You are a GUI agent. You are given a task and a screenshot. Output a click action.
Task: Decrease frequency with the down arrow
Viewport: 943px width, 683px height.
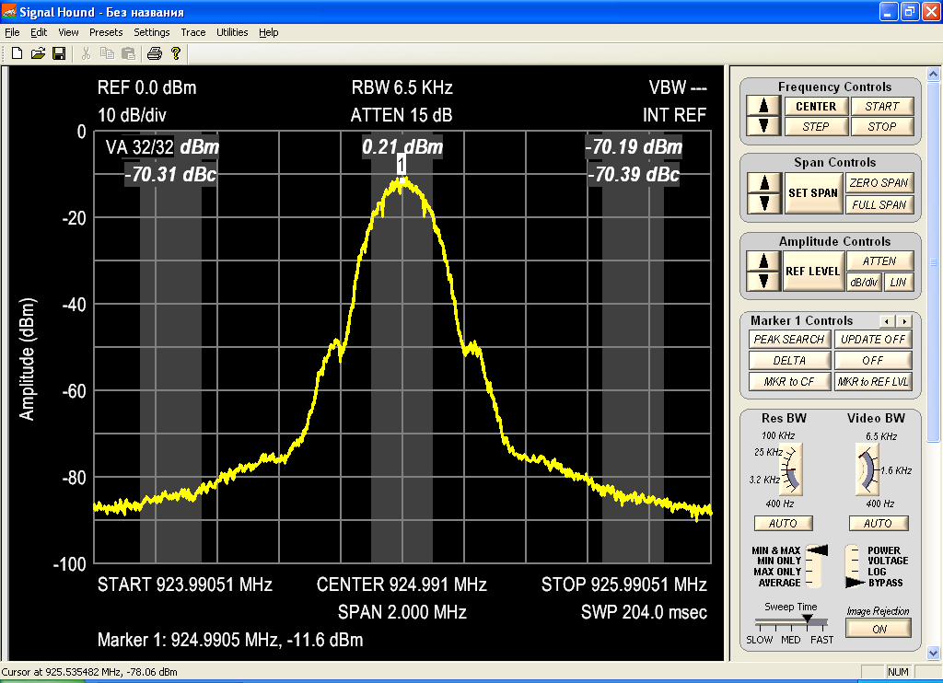763,126
